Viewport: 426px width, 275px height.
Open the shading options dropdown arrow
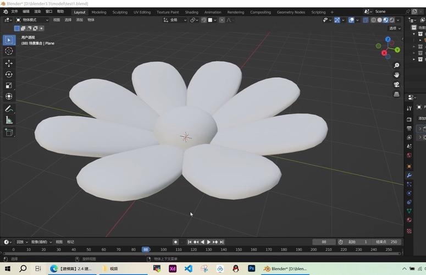[398, 20]
